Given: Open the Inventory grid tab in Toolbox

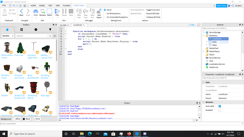Looking at the screenshot, I should click(22, 30).
